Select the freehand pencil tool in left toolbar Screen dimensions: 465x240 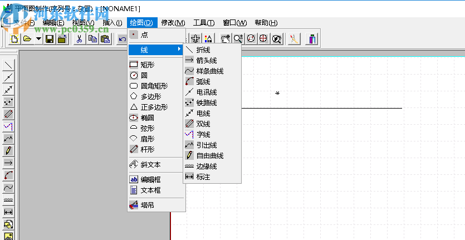pos(8,150)
